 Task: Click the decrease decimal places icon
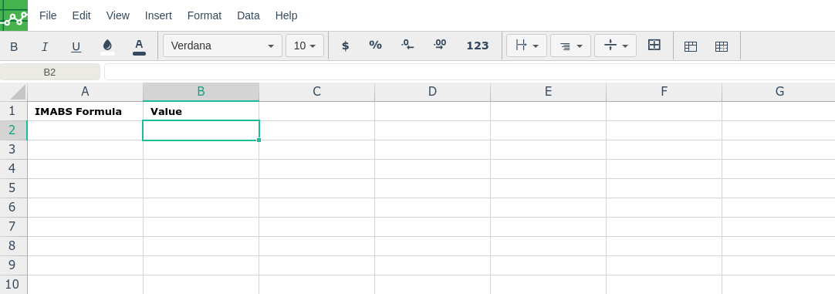pos(408,46)
